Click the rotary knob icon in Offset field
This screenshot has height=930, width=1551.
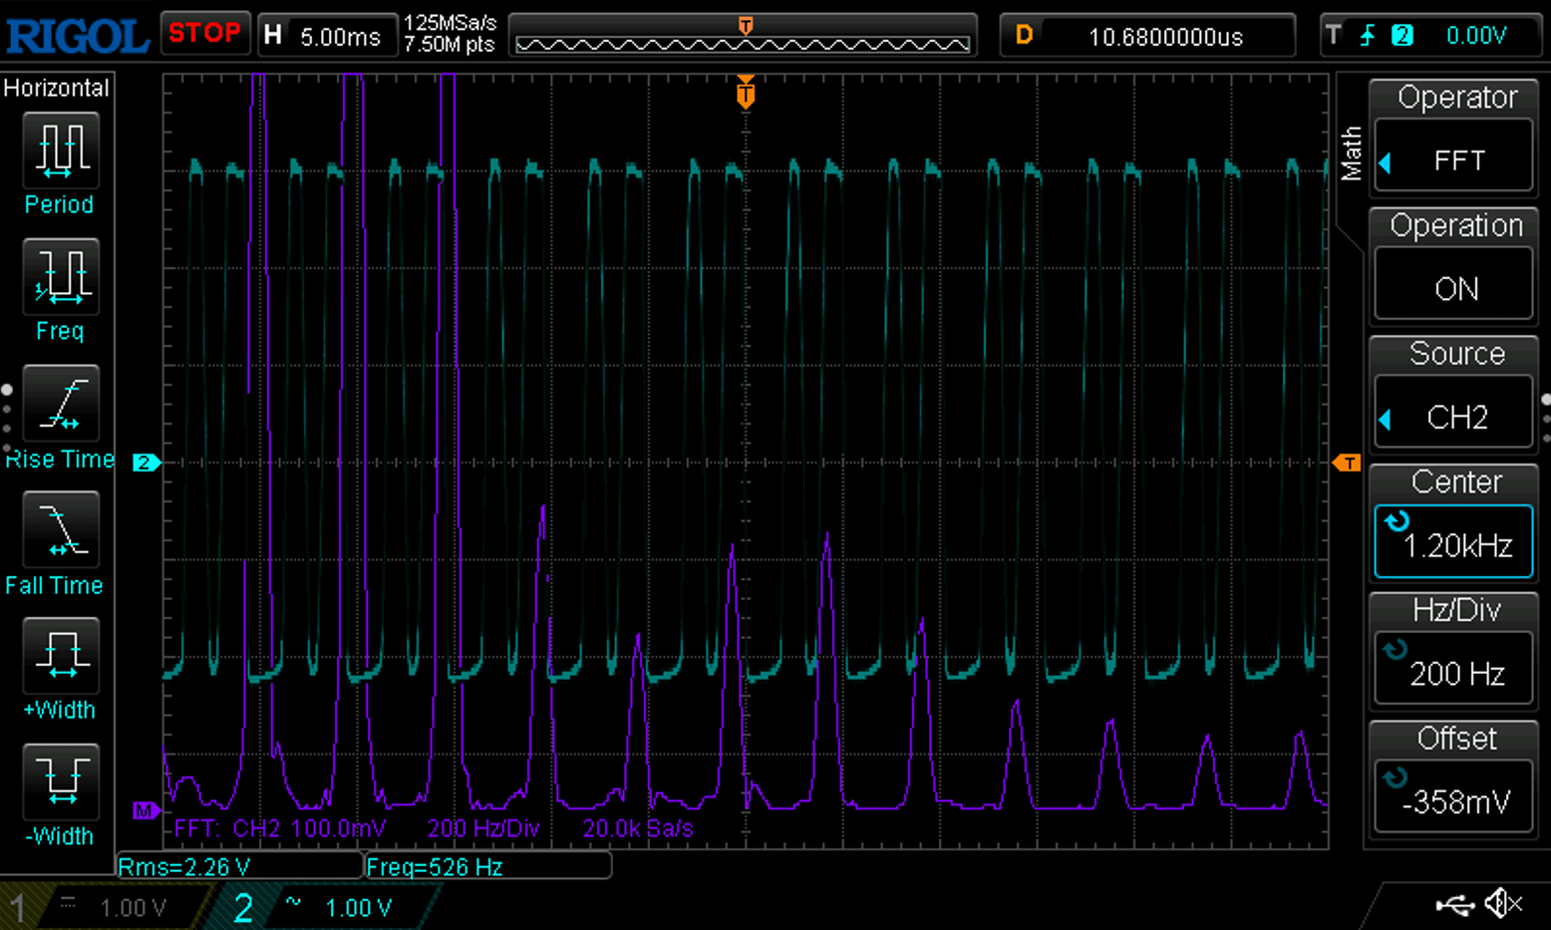[x=1396, y=776]
